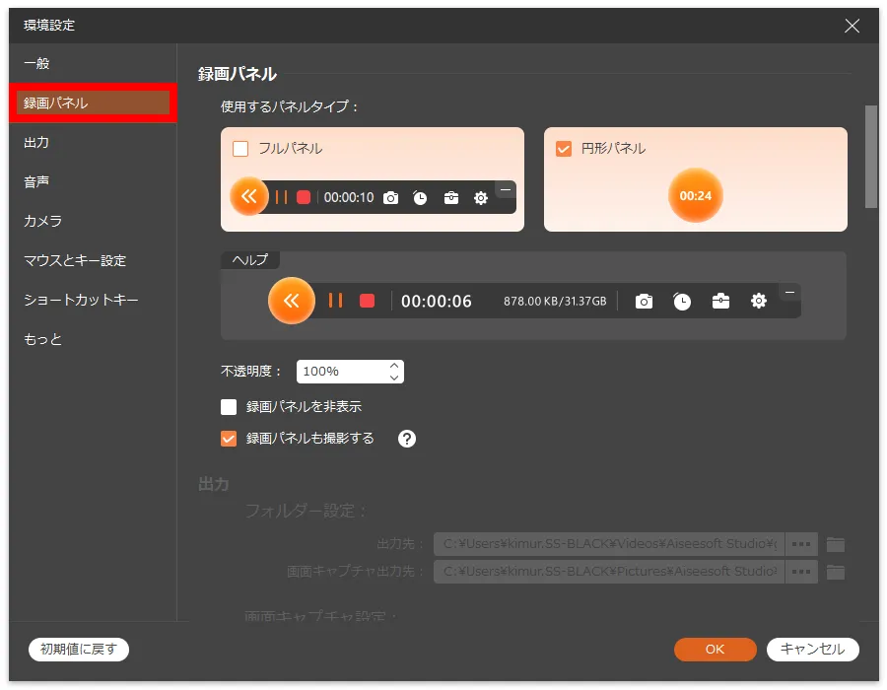
Task: Decrease 不透明度 with the down arrow
Action: 394,378
